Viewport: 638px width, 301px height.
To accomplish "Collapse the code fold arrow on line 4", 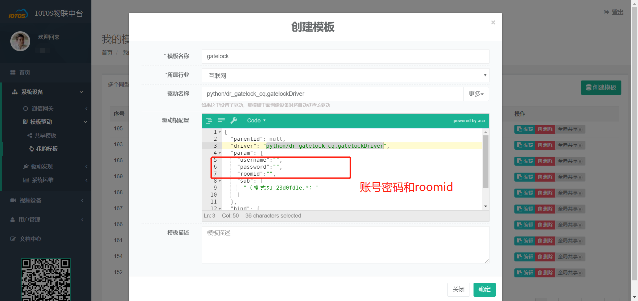I will click(x=220, y=153).
